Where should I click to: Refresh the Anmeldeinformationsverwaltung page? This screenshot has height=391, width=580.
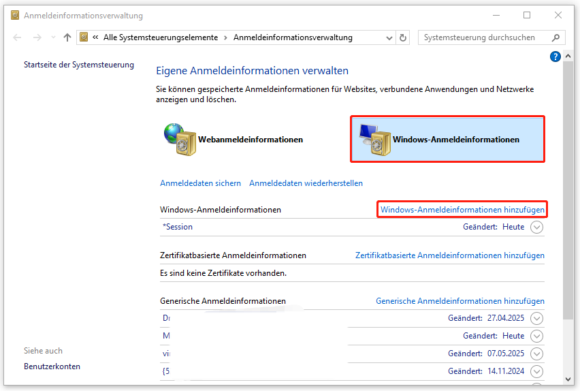tap(403, 37)
